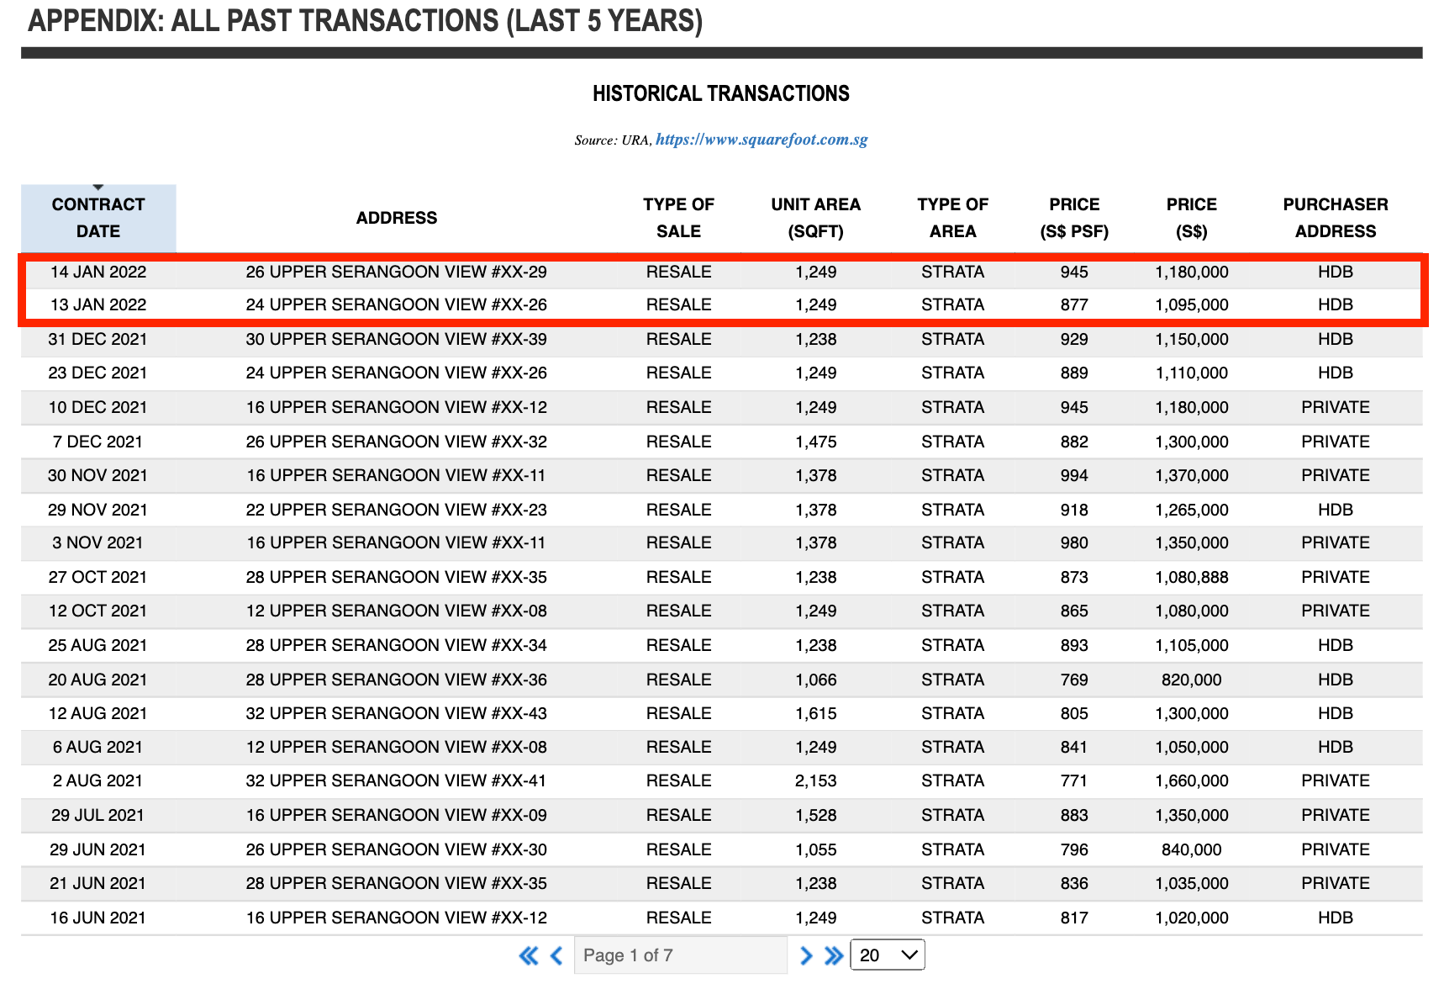
Task: Open the squarefoot.com.sg source link
Action: pyautogui.click(x=762, y=140)
